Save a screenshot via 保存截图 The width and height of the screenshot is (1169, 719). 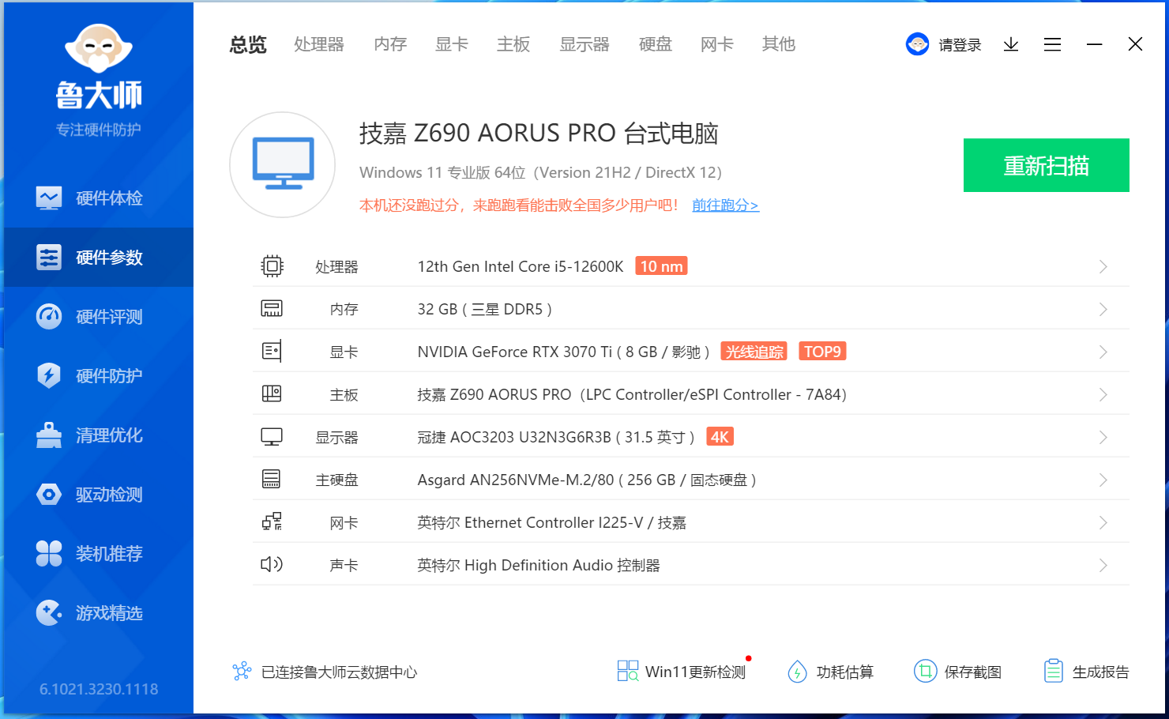tap(959, 671)
